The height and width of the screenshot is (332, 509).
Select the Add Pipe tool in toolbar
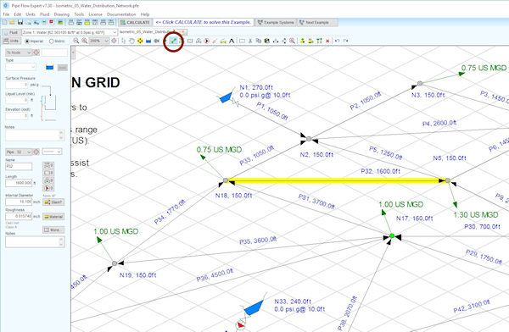click(174, 41)
